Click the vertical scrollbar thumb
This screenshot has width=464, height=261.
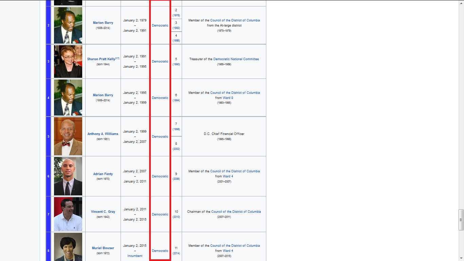[461, 220]
